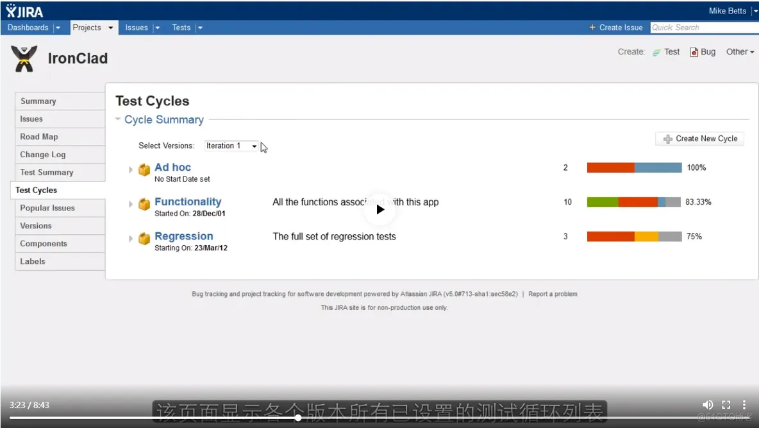Open the Tests dropdown arrow

[x=200, y=28]
